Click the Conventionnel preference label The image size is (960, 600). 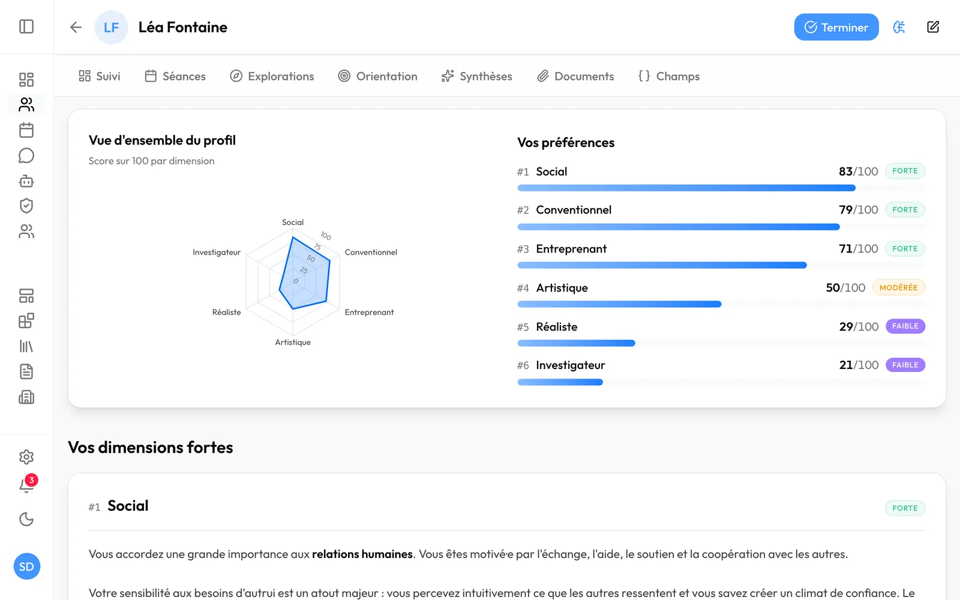click(574, 210)
